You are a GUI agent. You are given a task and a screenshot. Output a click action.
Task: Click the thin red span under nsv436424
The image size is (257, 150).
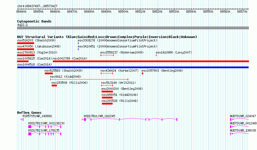point(107,73)
